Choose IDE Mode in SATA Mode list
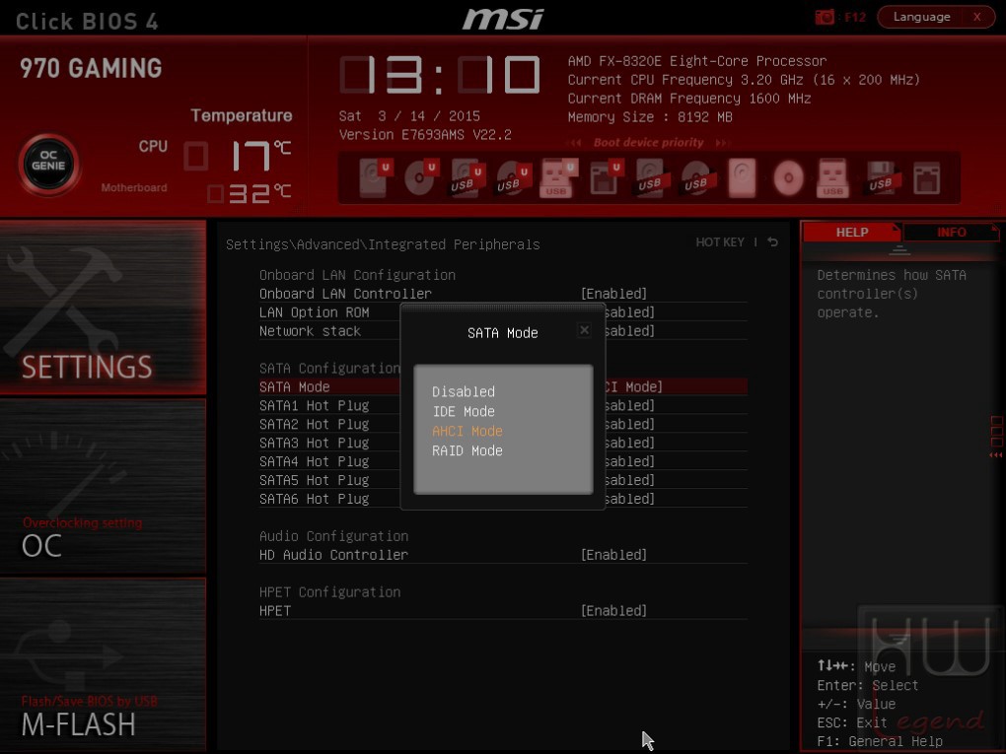The image size is (1006, 754). pos(464,411)
